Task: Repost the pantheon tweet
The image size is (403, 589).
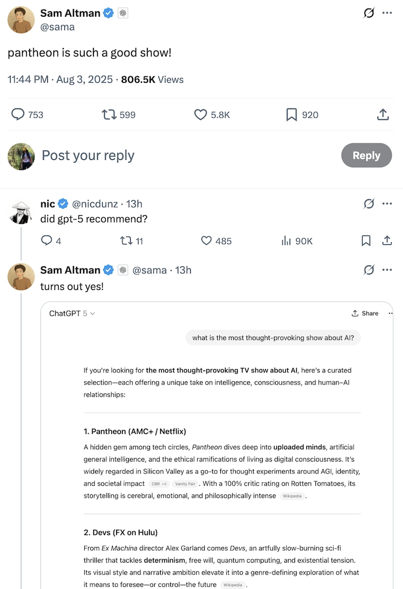Action: click(x=109, y=114)
